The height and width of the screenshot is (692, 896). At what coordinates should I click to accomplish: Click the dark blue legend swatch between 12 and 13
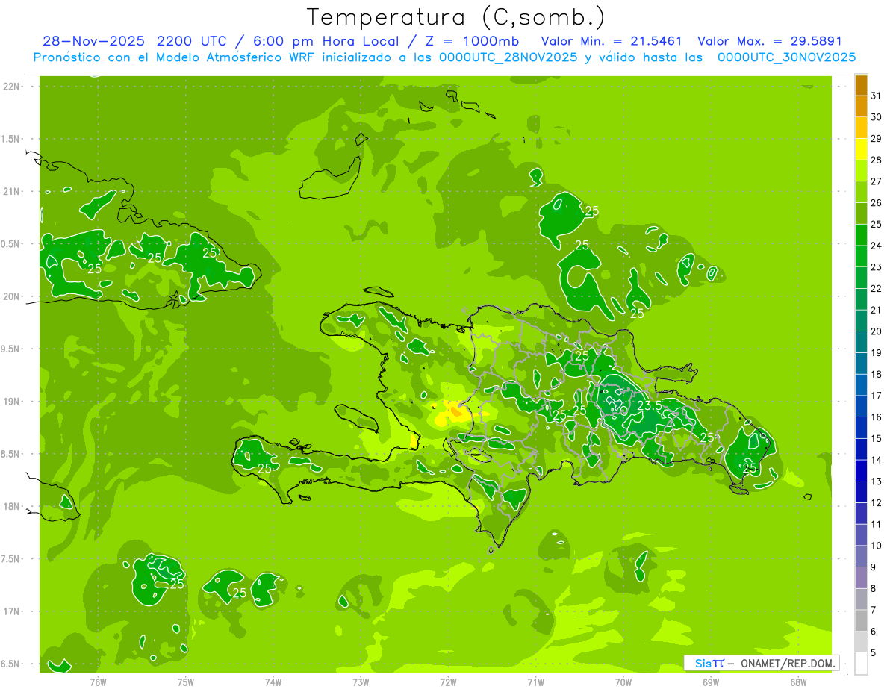pos(861,493)
